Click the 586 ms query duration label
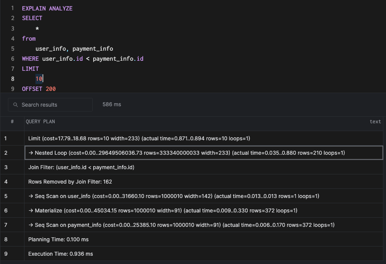This screenshot has width=386, height=264. point(112,104)
